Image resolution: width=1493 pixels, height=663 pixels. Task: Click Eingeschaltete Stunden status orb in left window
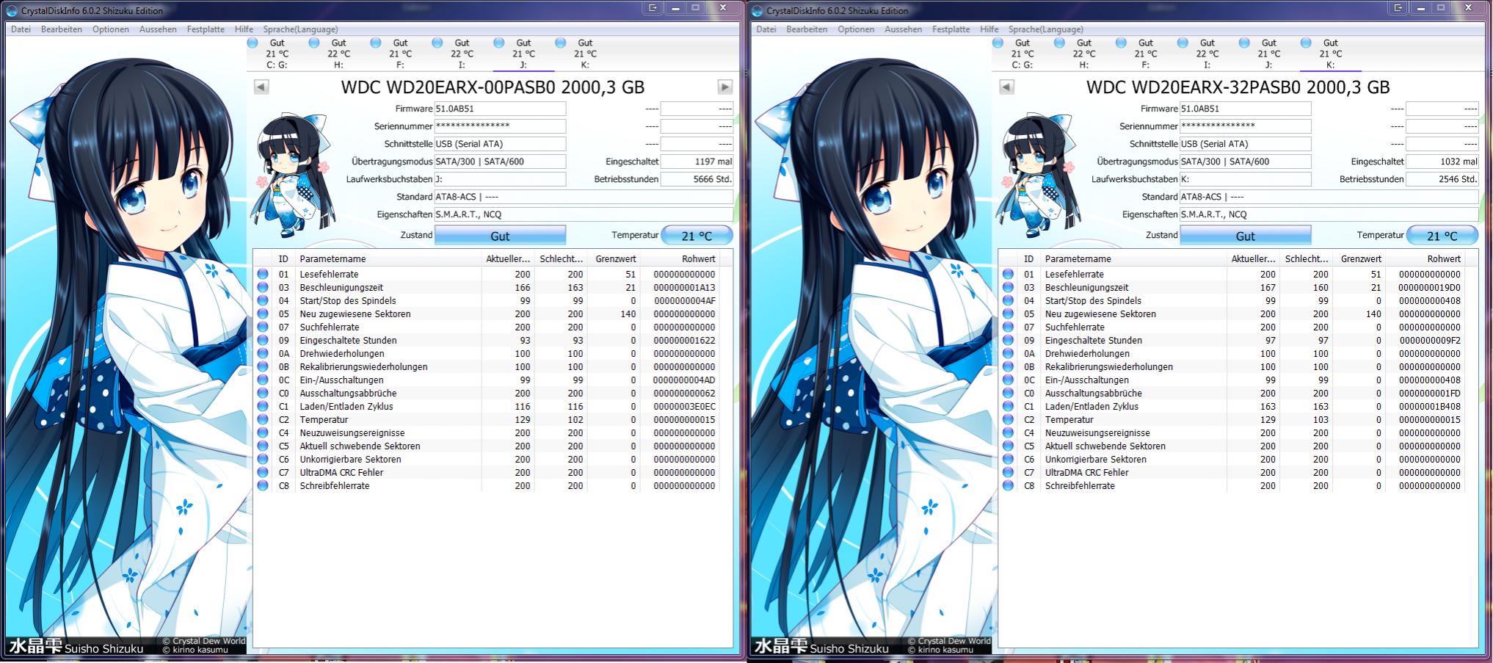[263, 341]
